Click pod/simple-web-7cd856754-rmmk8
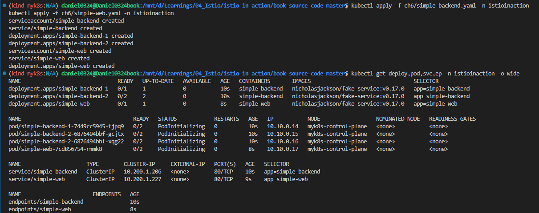The width and height of the screenshot is (539, 213). pos(55,149)
